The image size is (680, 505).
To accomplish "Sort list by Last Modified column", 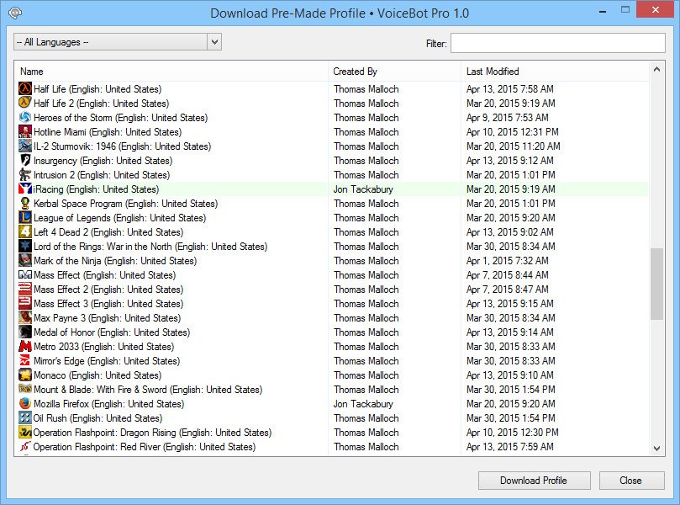I will click(555, 72).
